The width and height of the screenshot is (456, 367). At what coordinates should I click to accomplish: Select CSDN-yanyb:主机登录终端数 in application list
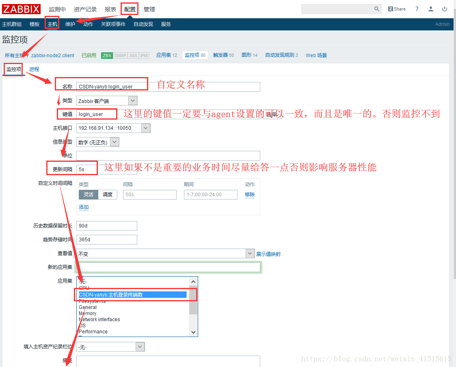pyautogui.click(x=133, y=295)
